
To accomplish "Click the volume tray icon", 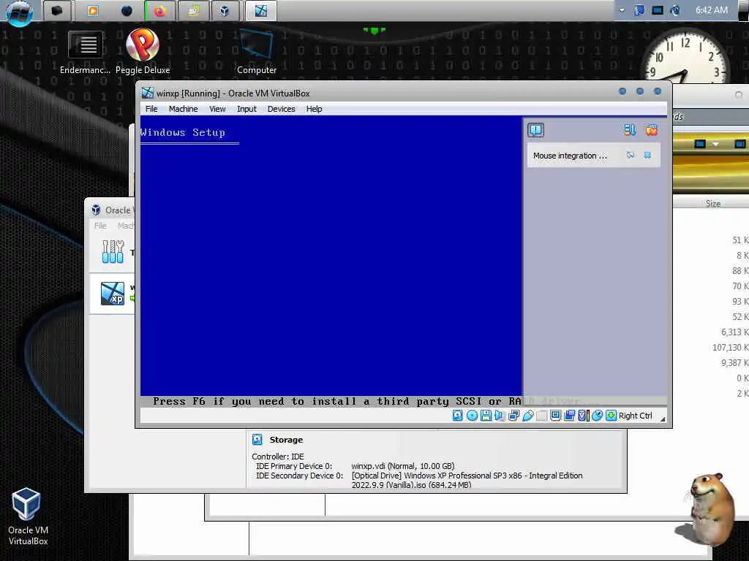I will point(675,10).
